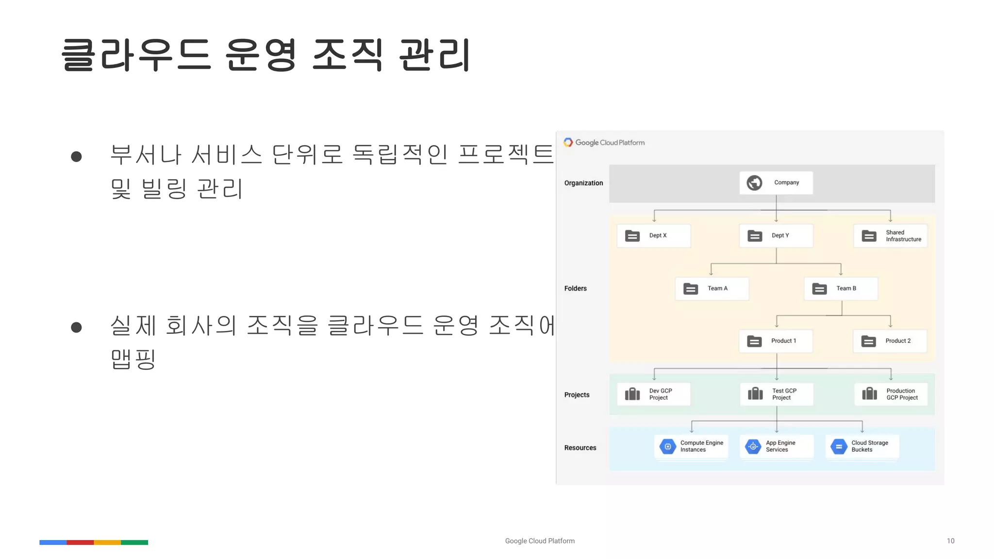This screenshot has height=559, width=994.
Task: Click the second bullet about 실제 회사의 조직
Action: (332, 342)
